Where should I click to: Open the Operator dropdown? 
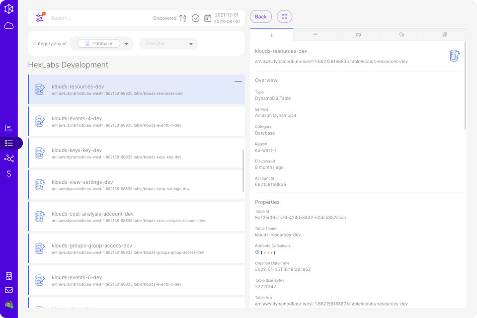(x=168, y=44)
